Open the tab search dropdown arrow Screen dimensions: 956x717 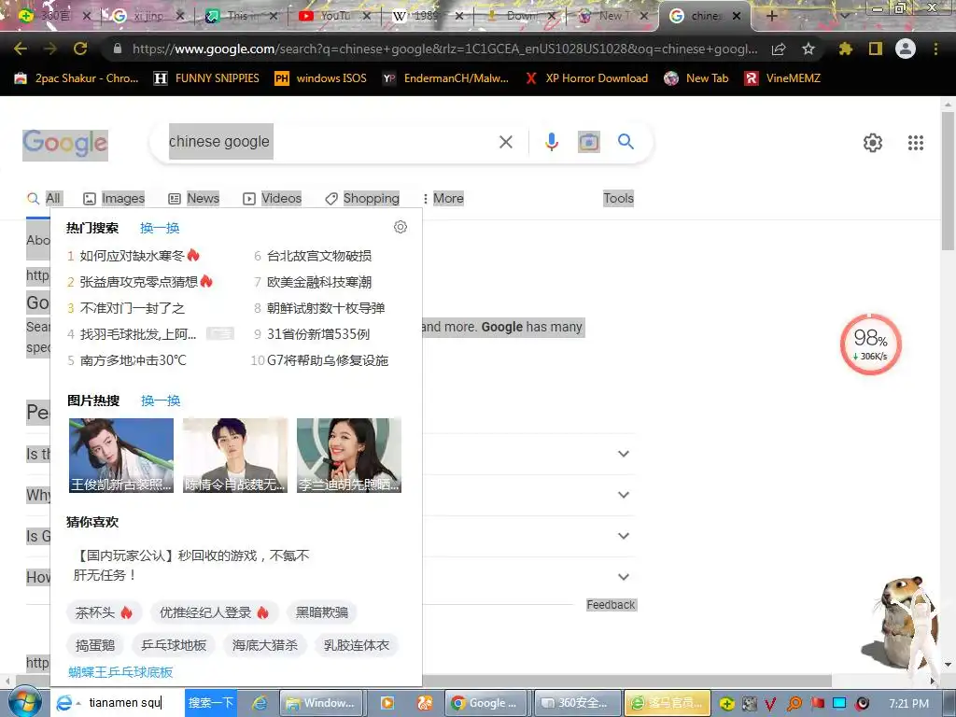(x=844, y=16)
